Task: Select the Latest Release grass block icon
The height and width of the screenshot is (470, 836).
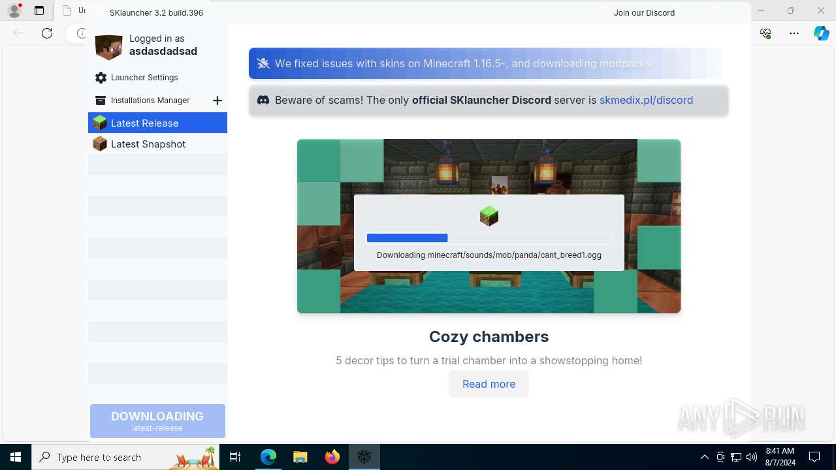Action: (x=99, y=123)
